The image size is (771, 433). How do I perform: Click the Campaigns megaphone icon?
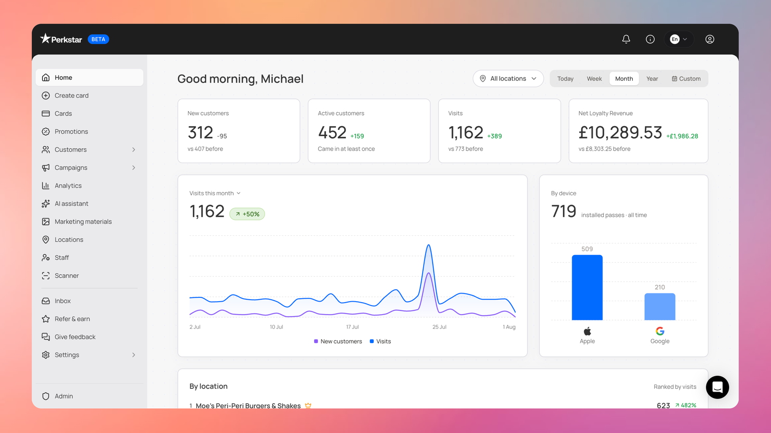click(x=46, y=167)
